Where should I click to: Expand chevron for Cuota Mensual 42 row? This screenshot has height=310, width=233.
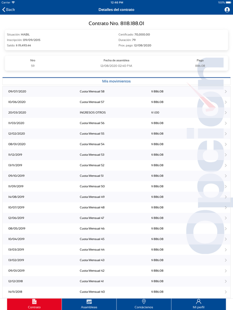pyautogui.click(x=226, y=271)
